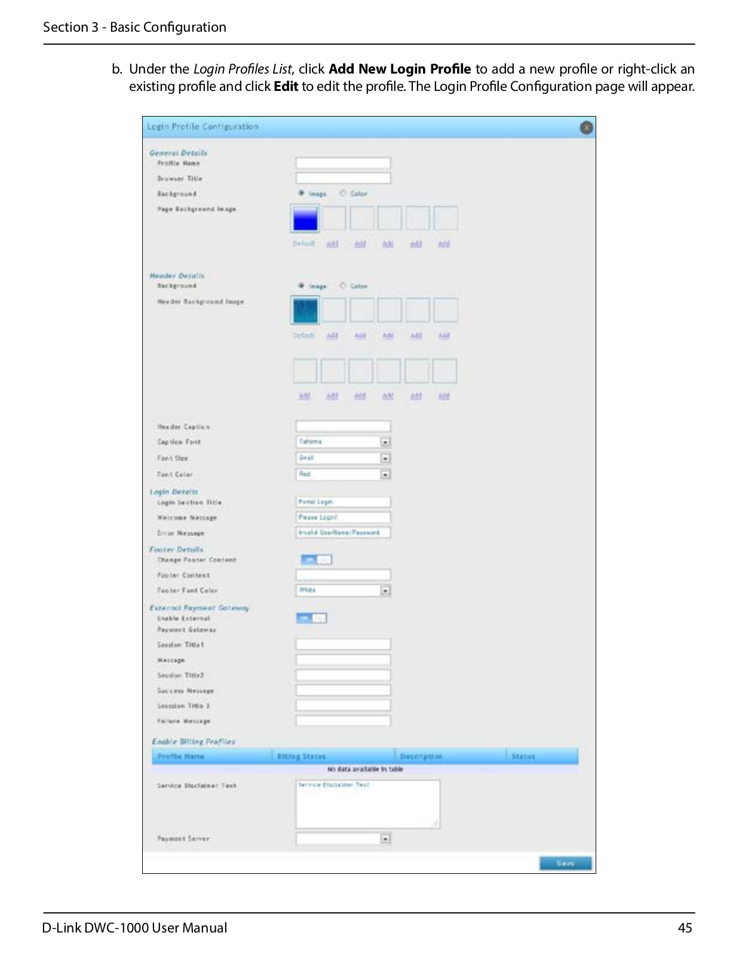Toggle the Change Footer Content switch
Screen dimensions: 739x957
coord(316,559)
